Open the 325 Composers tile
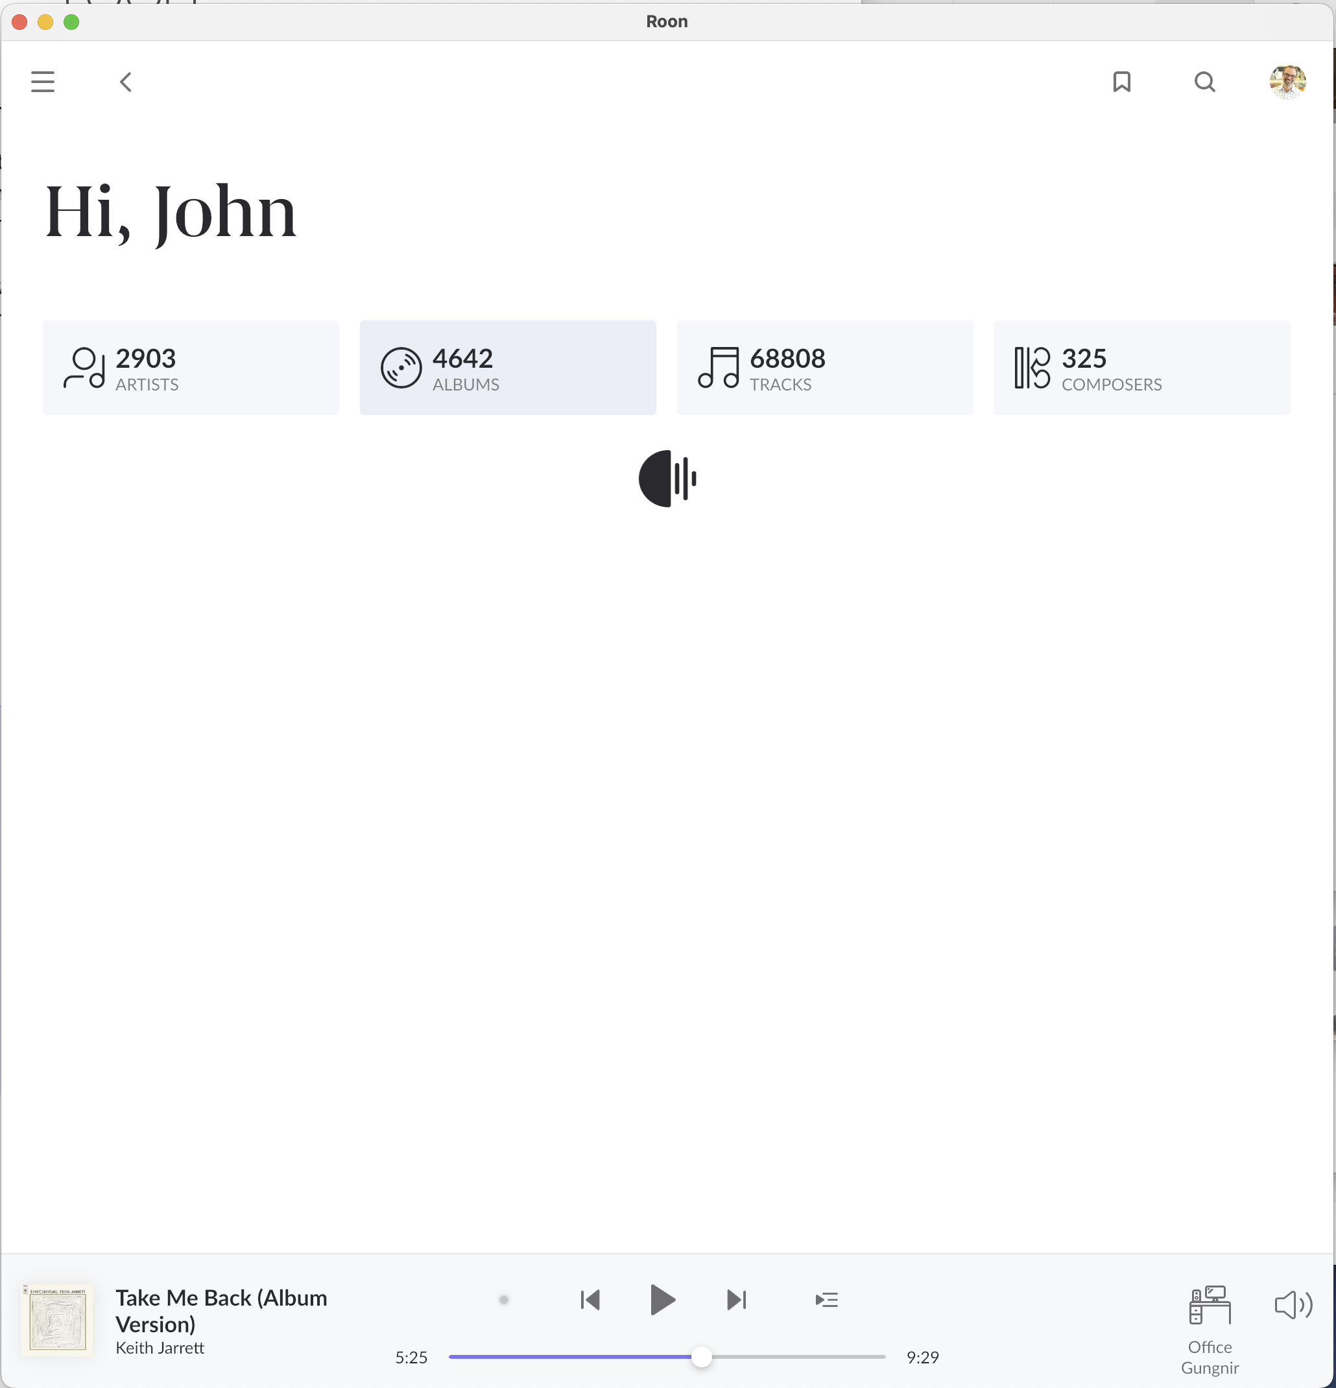The height and width of the screenshot is (1388, 1336). tap(1141, 368)
